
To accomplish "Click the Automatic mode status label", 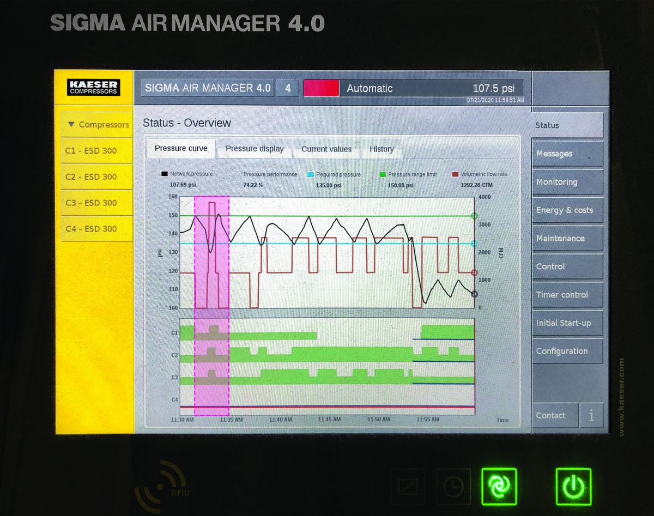I will pyautogui.click(x=370, y=88).
